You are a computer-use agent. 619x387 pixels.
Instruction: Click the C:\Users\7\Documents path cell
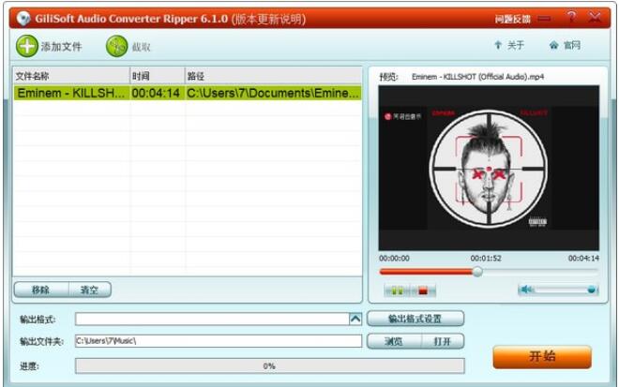coord(273,93)
